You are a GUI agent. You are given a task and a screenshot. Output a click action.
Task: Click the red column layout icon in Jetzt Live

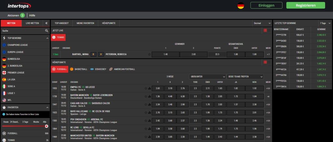click(x=265, y=30)
